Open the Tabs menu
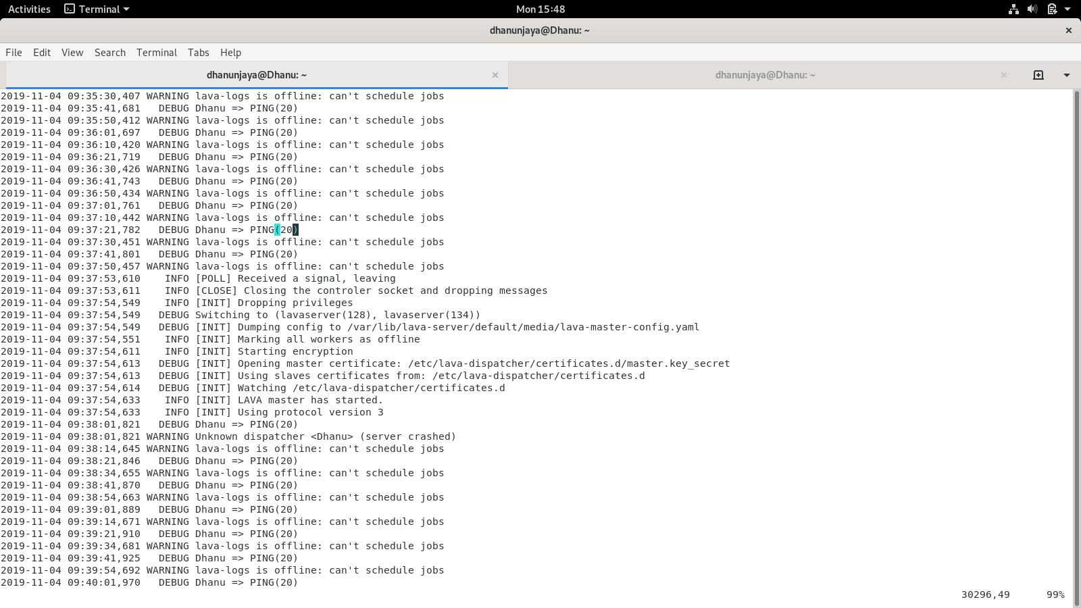The image size is (1081, 608). tap(199, 53)
